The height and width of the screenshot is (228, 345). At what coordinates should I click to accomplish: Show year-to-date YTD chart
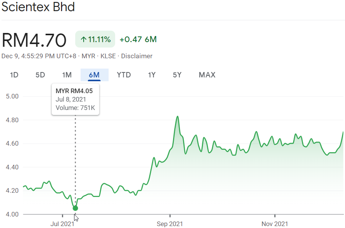pos(124,75)
